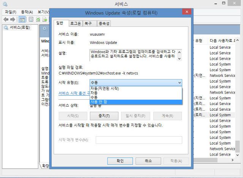Open the 동작(A) menu
243x178 pixels.
click(x=27, y=12)
